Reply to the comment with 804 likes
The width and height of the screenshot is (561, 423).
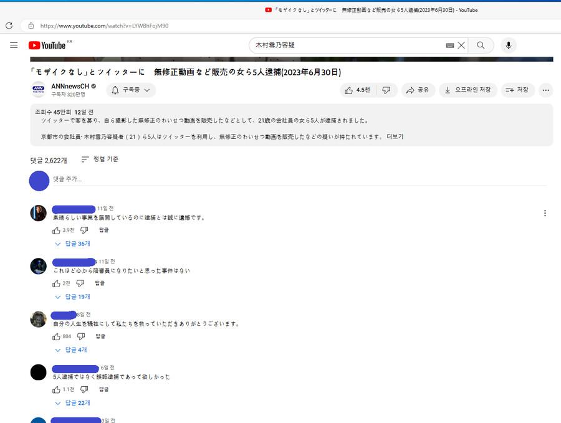[x=100, y=336]
